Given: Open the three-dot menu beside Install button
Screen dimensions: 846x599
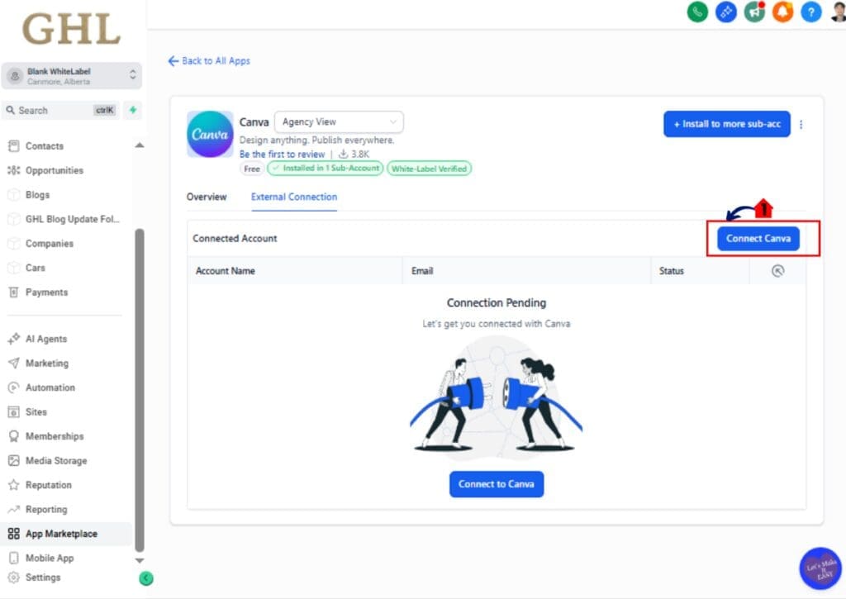Looking at the screenshot, I should pyautogui.click(x=801, y=123).
